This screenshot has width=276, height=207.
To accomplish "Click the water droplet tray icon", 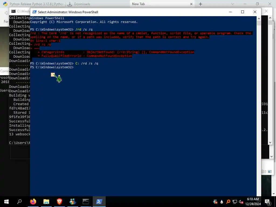I will coord(222,202).
